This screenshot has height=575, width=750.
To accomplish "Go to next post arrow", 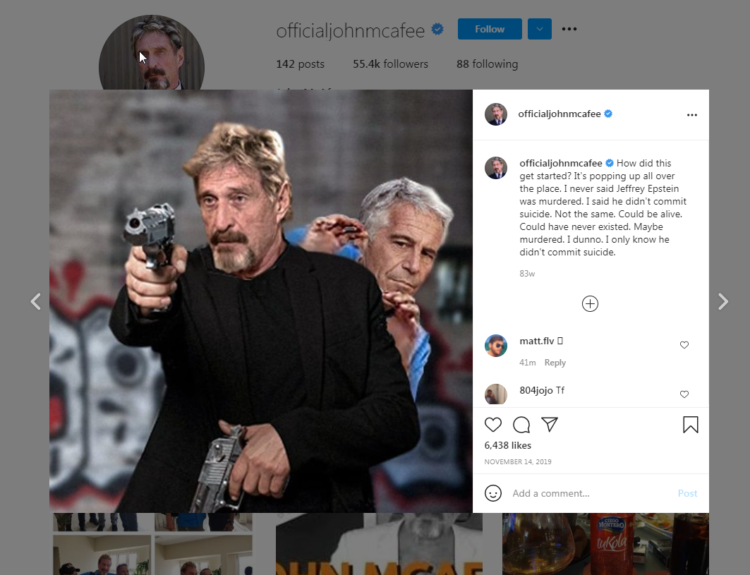I will click(722, 301).
